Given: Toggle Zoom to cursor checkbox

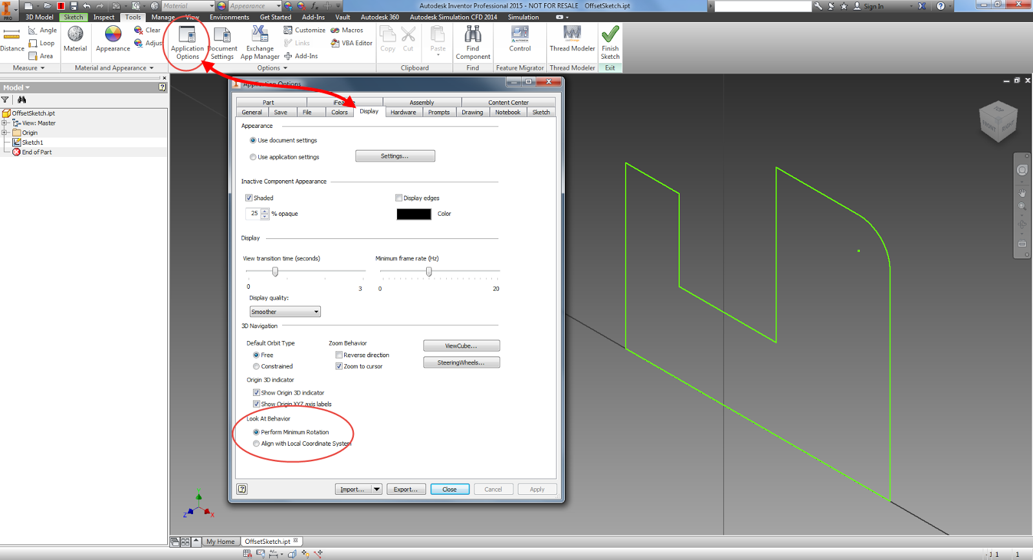Looking at the screenshot, I should click(x=339, y=366).
